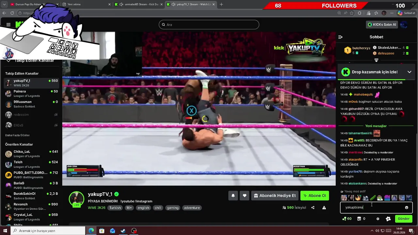Click the gaming tag
Screen dimensions: 418x235
[x=173, y=208]
